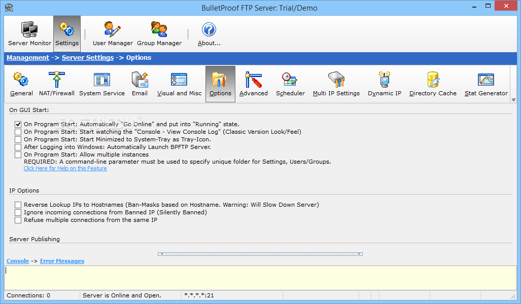The width and height of the screenshot is (521, 304).
Task: Minimize the BulletProof FTP Server window
Action: 474,6
